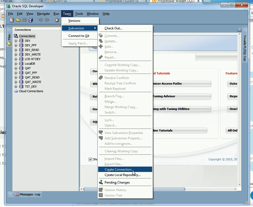Screen dimensions: 253x207
Task: Open the Optimizer Access Paths tutorial button
Action: click(182, 84)
